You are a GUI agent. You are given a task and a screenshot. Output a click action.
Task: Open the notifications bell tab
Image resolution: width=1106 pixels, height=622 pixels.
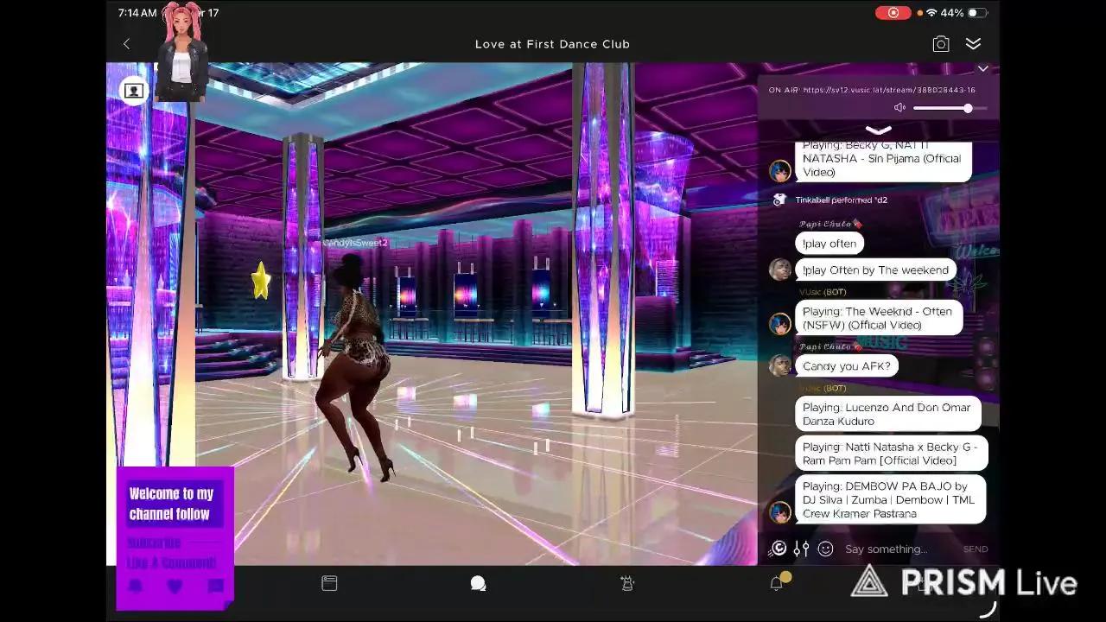tap(777, 583)
